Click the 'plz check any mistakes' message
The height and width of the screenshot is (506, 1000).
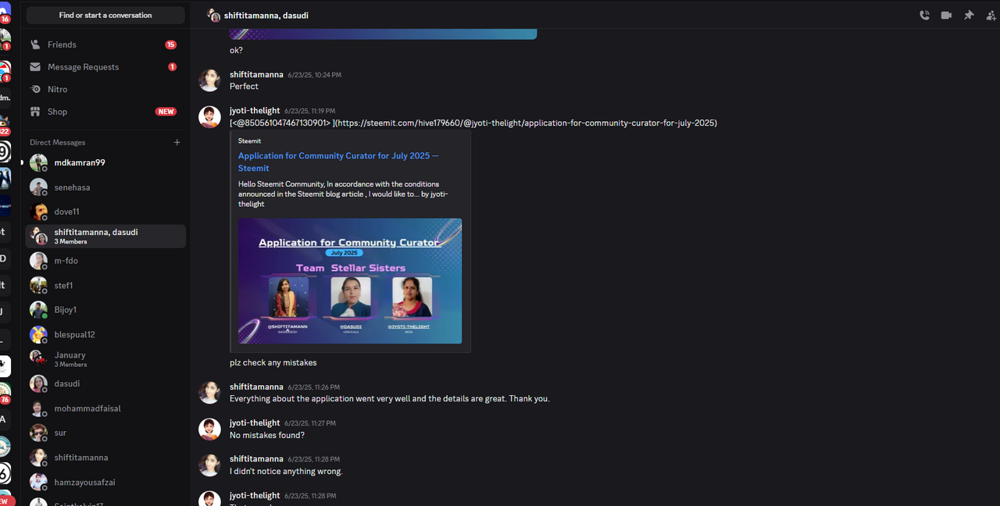click(x=273, y=362)
